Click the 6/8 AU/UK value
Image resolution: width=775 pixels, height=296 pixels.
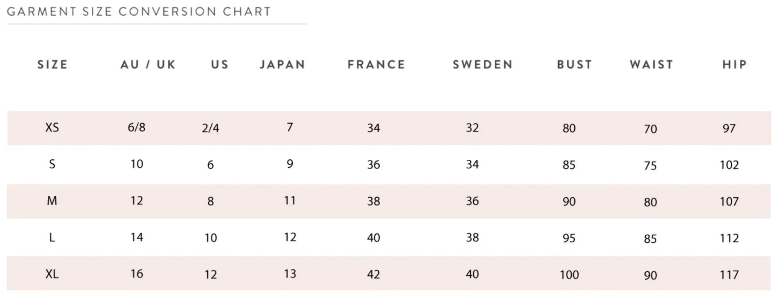(137, 127)
